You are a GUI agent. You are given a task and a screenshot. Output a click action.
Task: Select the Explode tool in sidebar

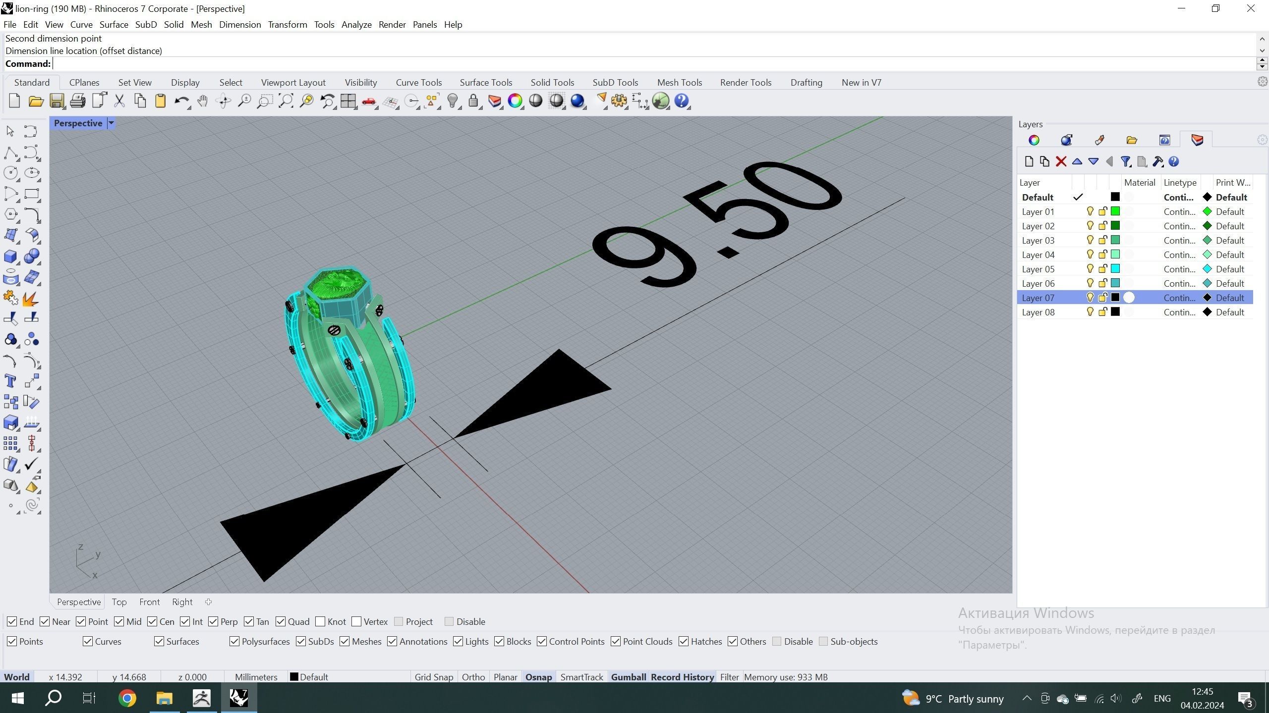(x=31, y=298)
